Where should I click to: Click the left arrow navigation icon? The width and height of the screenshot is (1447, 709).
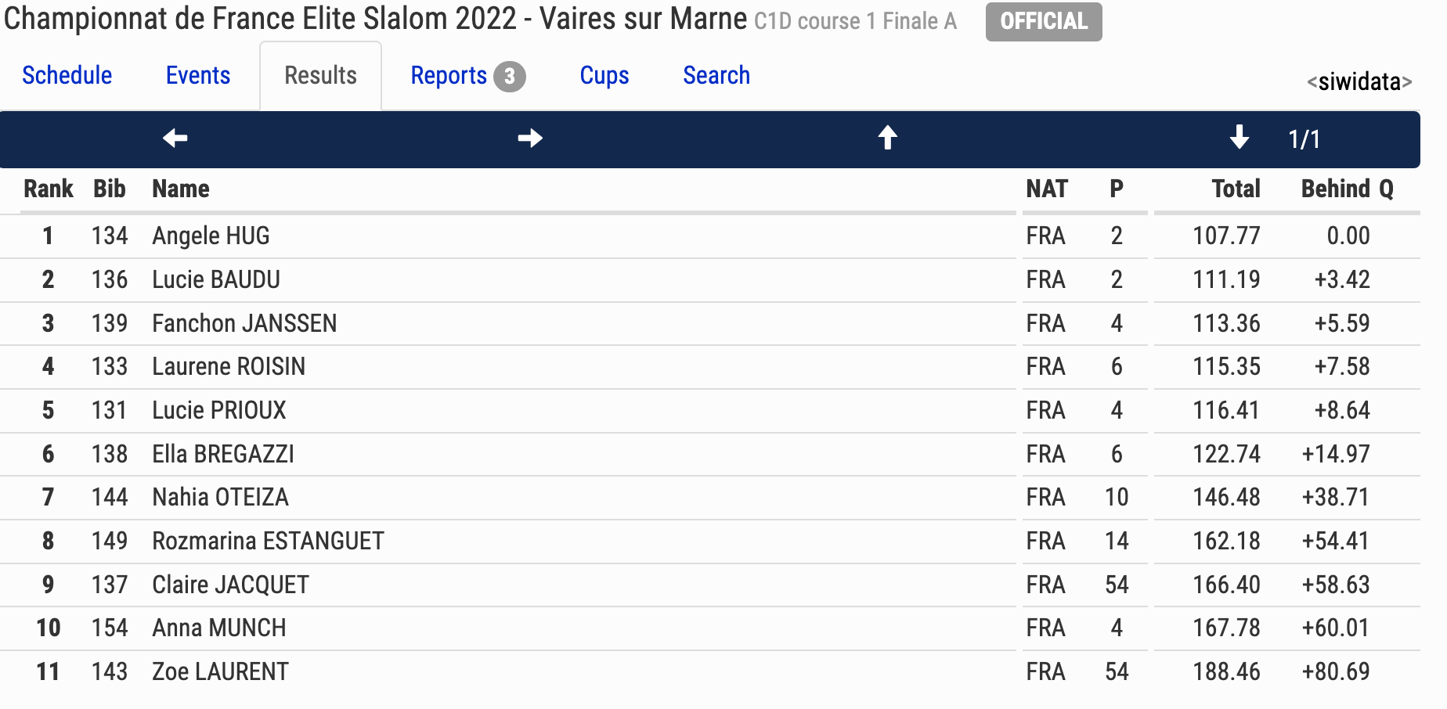coord(175,139)
